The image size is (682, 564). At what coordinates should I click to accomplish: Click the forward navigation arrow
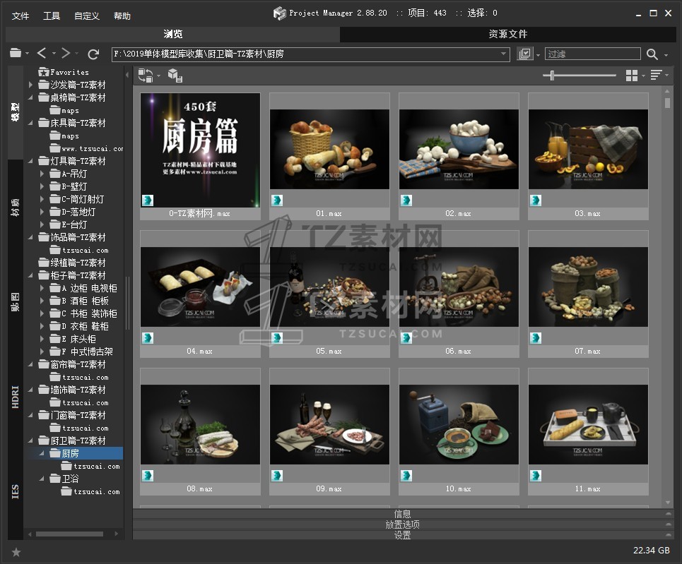tap(66, 54)
